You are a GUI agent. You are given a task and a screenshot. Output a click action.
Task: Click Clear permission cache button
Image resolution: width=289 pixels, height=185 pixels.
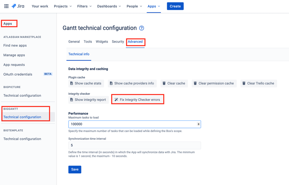point(214,83)
